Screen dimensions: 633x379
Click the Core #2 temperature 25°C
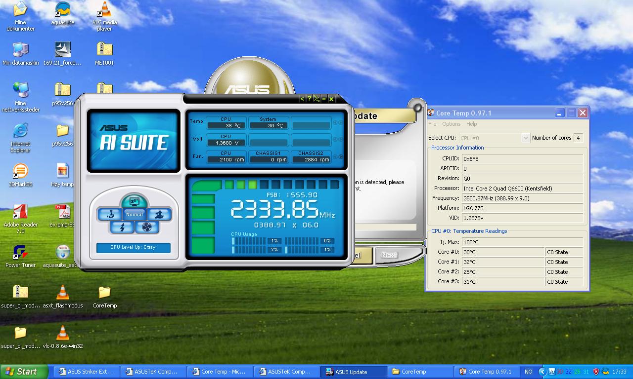pyautogui.click(x=502, y=272)
